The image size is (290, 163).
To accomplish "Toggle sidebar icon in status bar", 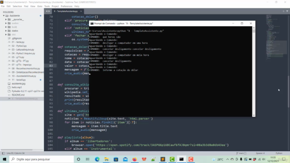I will [x=3, y=153].
